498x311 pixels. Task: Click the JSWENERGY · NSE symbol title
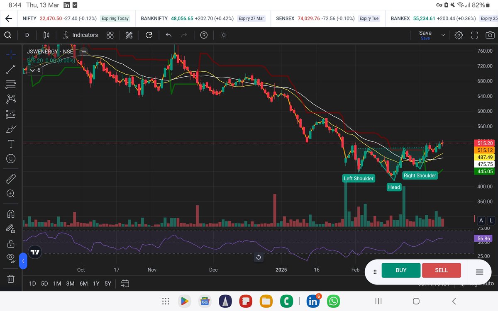(x=50, y=52)
